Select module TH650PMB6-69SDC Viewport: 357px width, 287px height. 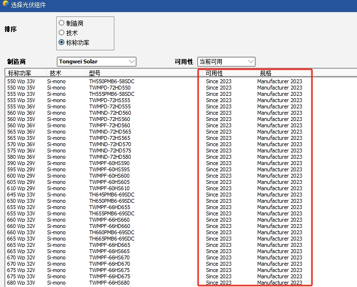112,201
